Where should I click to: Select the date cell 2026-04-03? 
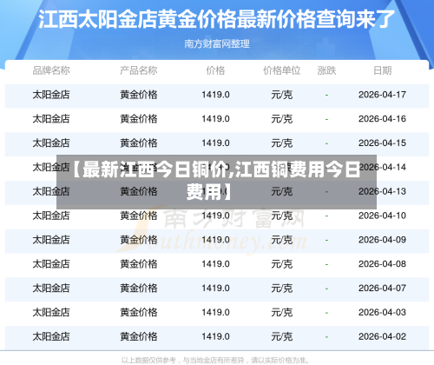pos(383,312)
